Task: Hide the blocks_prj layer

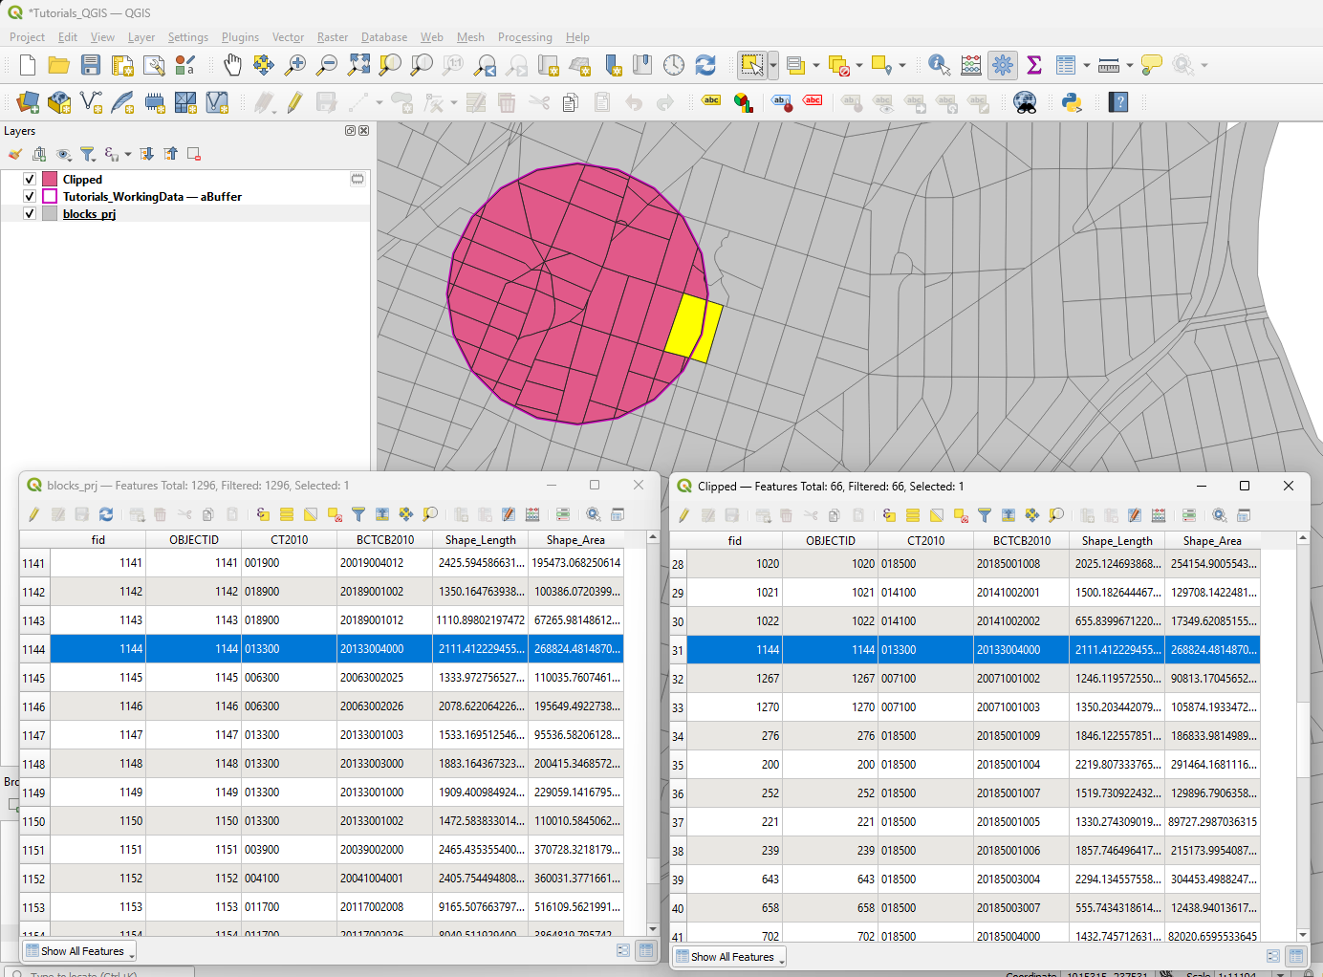Action: tap(30, 214)
